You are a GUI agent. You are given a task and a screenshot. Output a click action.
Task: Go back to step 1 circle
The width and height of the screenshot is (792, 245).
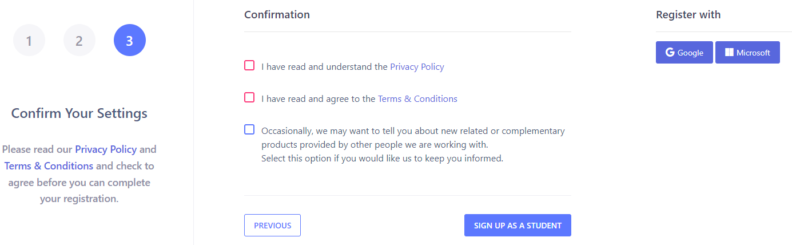pos(29,41)
